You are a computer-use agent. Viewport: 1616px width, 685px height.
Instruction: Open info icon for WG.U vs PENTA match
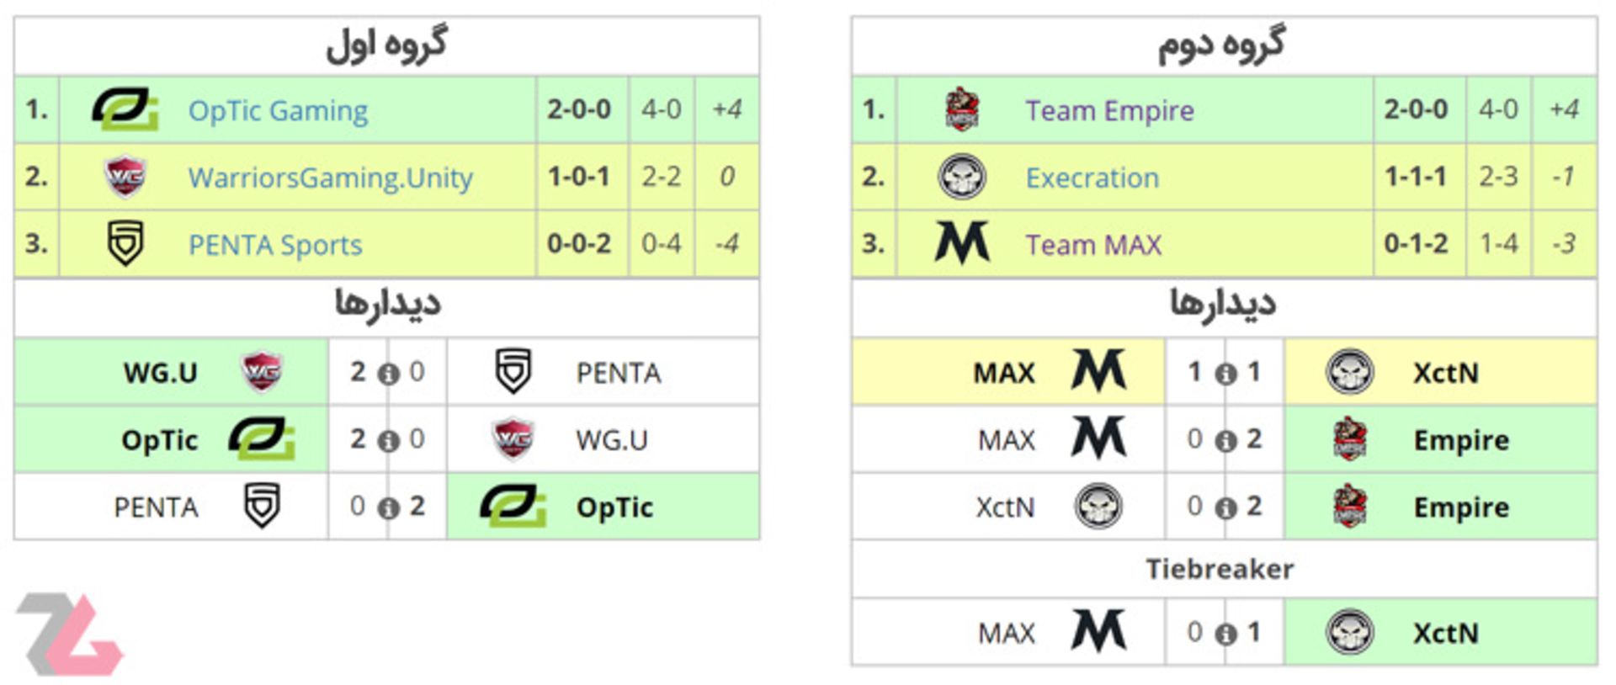(x=388, y=374)
